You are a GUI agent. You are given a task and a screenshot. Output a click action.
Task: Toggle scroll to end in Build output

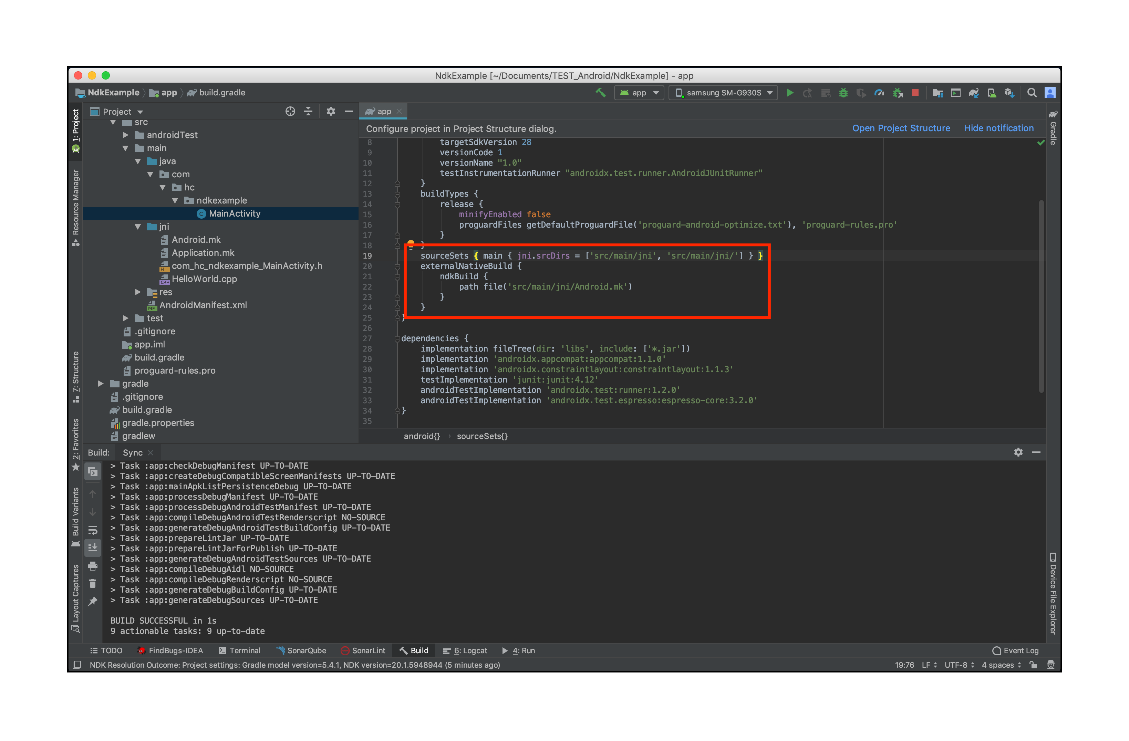coord(93,547)
